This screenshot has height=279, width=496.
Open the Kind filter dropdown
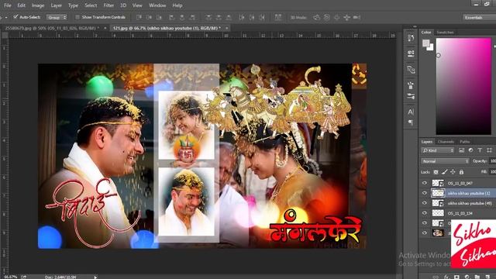click(x=438, y=150)
